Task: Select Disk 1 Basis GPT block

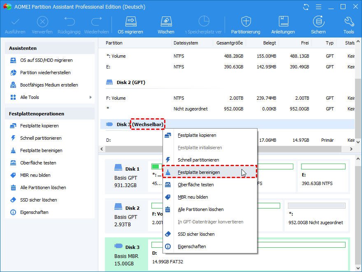Action: tap(127, 176)
